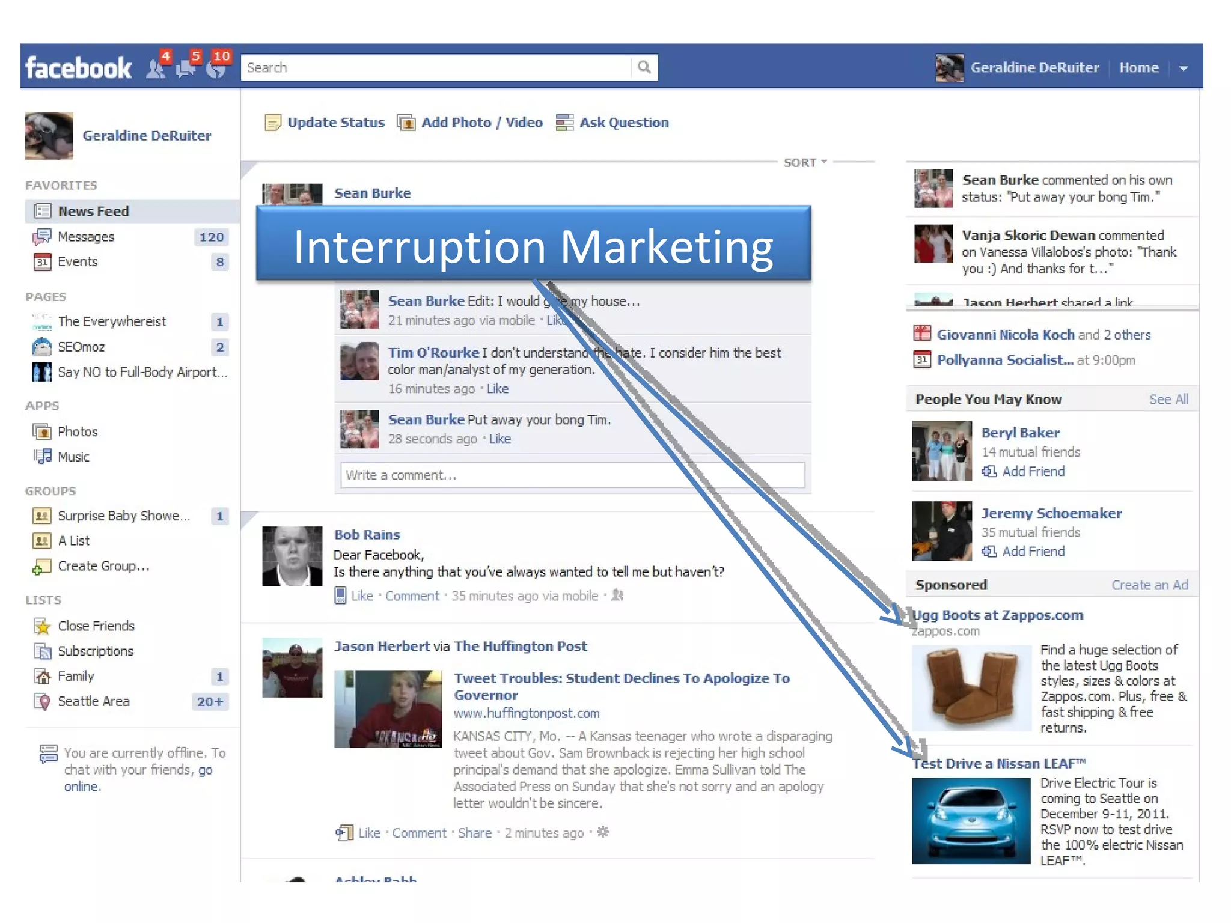Viewport: 1231px width, 923px height.
Task: Click the Add Photo / Video icon
Action: (406, 123)
